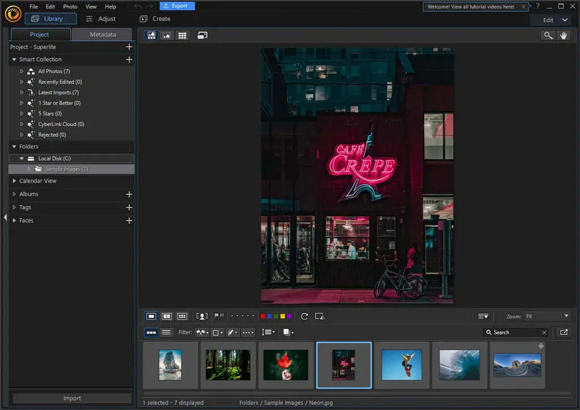Expand the Faces section
580x410 pixels.
[x=14, y=221]
